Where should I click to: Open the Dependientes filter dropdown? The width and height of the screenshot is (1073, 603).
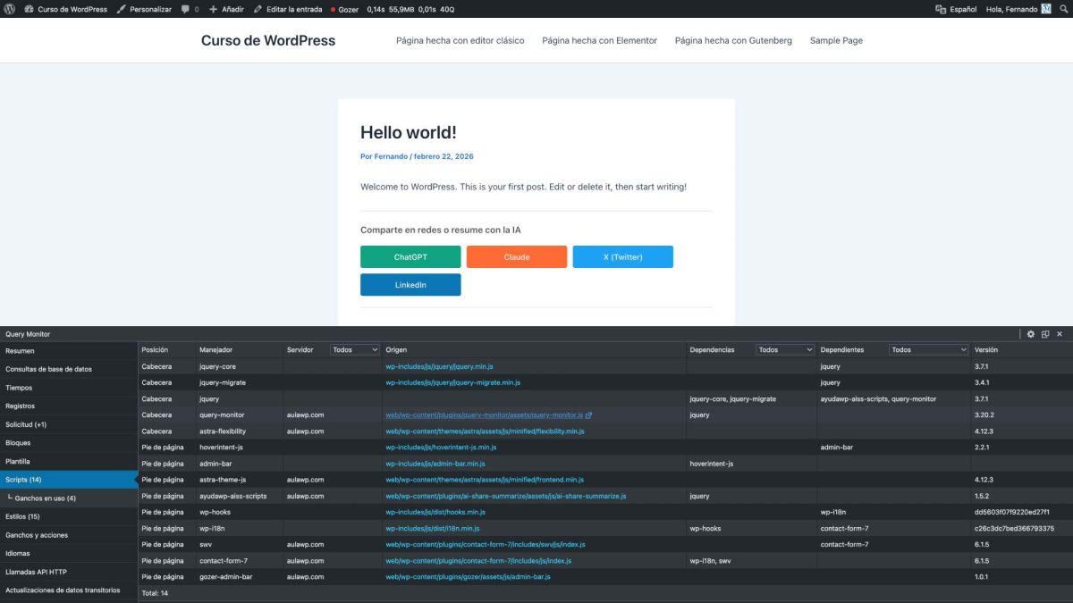[x=929, y=350]
